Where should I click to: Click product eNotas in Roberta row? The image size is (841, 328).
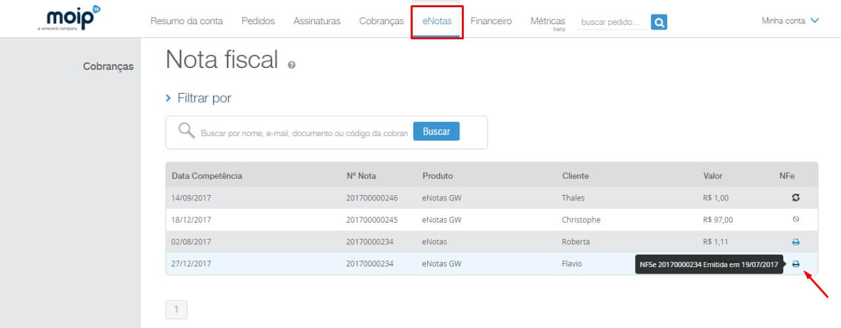tap(434, 242)
